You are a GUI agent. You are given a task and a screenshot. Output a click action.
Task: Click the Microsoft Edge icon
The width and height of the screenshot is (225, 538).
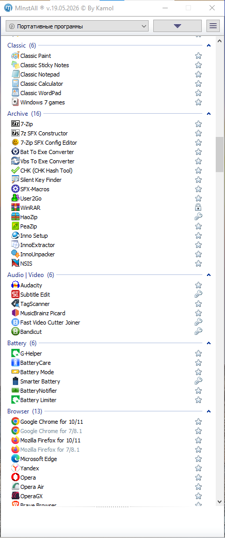[15, 459]
